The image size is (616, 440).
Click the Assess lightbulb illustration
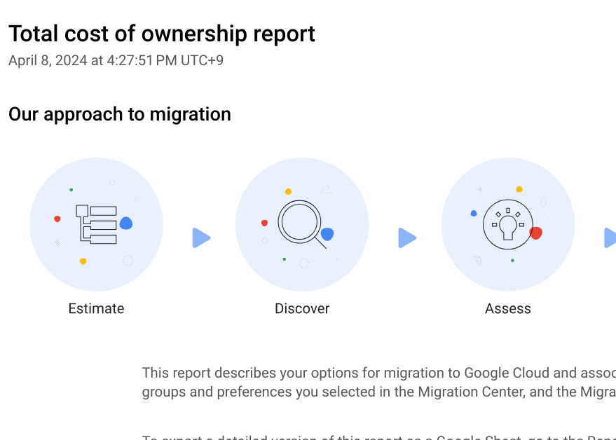point(508,224)
